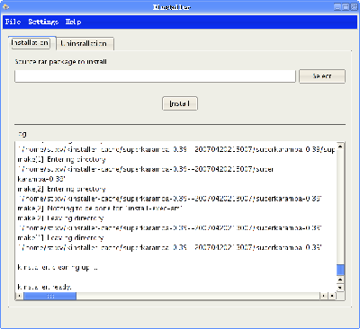Click the Install button
The image size is (360, 329).
[180, 103]
